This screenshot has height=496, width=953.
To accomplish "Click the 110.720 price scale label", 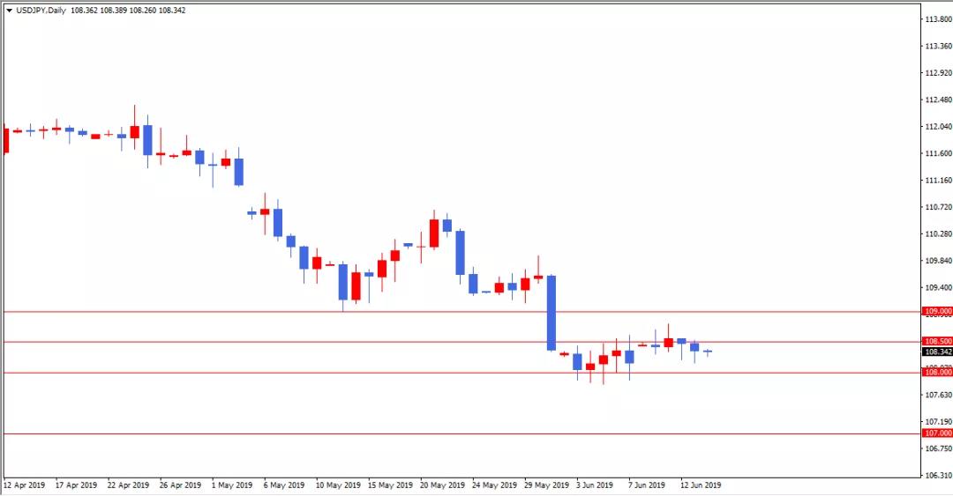I will click(x=936, y=207).
